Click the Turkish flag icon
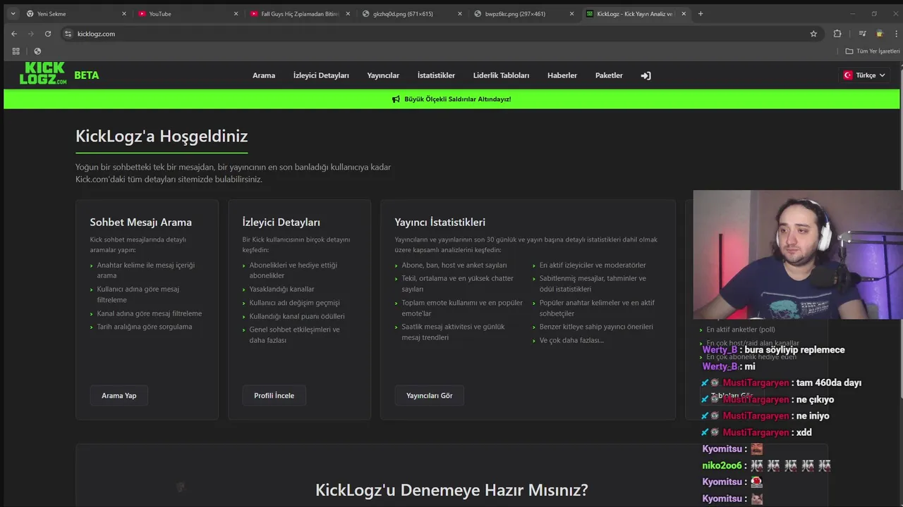Viewport: 903px width, 507px height. [x=847, y=75]
